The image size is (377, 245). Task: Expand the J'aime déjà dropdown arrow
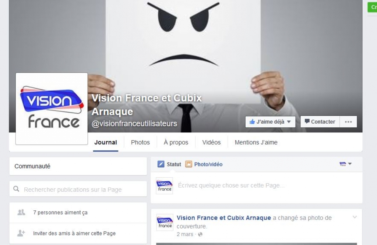coord(289,122)
